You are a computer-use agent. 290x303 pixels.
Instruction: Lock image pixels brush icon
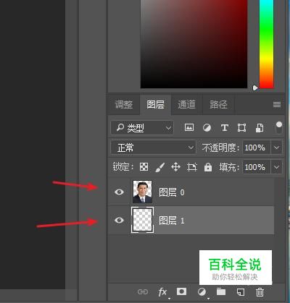pos(159,167)
